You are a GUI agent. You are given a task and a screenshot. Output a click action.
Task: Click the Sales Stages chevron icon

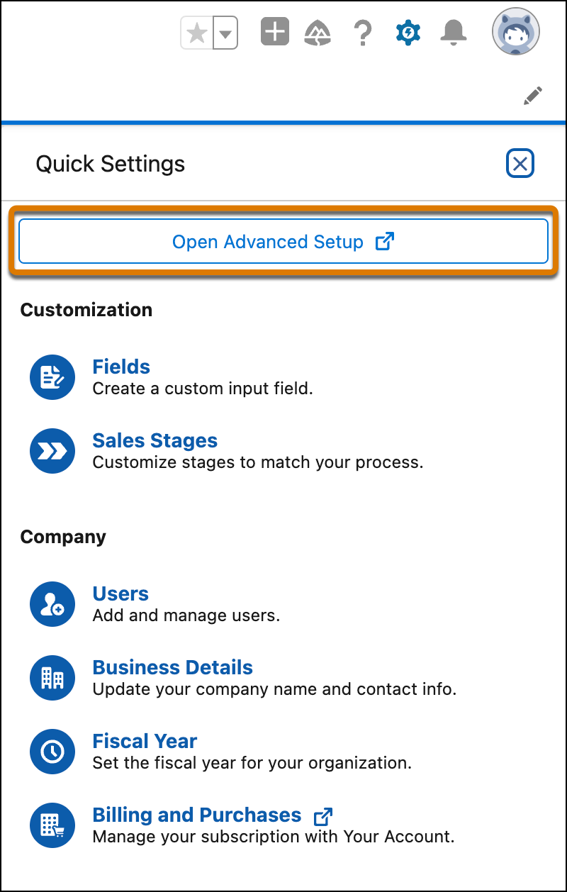point(52,451)
